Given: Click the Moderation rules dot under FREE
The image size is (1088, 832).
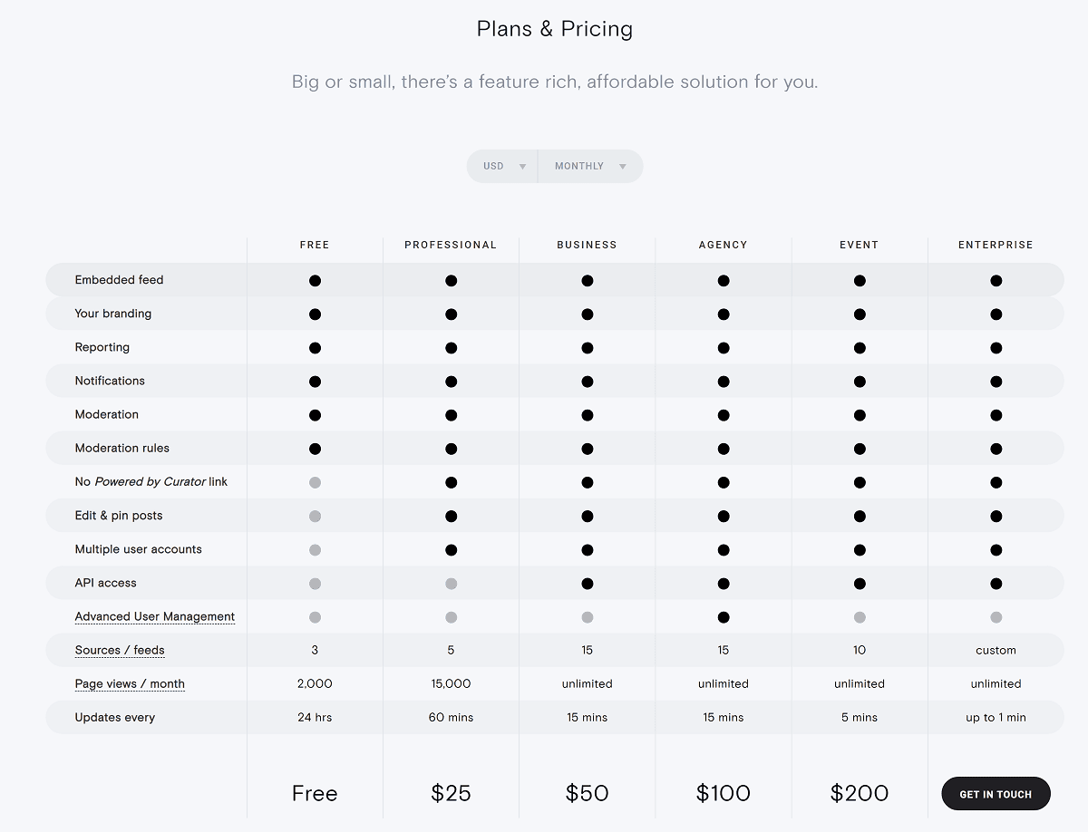Looking at the screenshot, I should point(315,448).
